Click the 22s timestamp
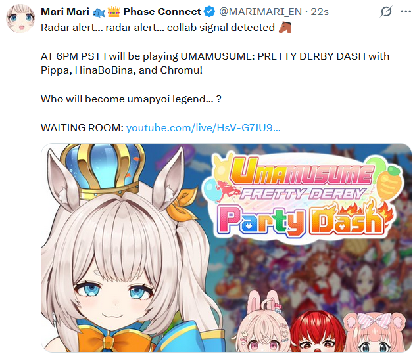Image resolution: width=415 pixels, height=354 pixels. [320, 12]
